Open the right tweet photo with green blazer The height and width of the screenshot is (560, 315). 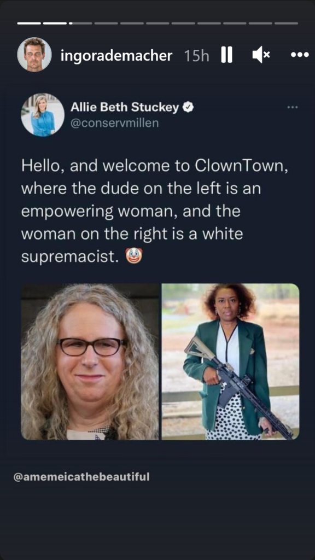(230, 361)
